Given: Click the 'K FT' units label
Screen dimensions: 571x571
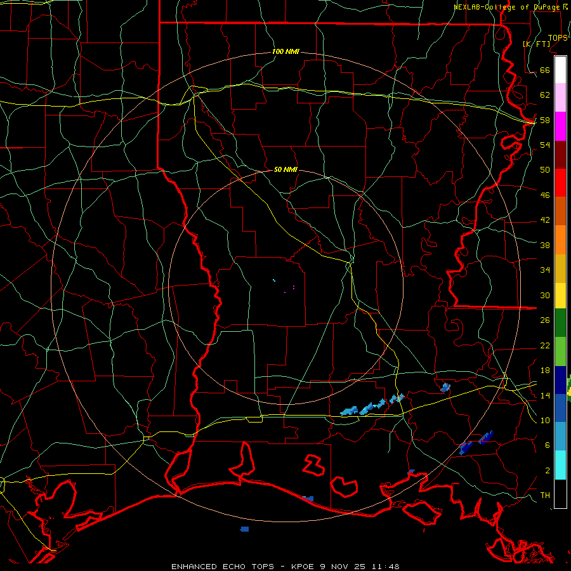Looking at the screenshot, I should coord(536,44).
